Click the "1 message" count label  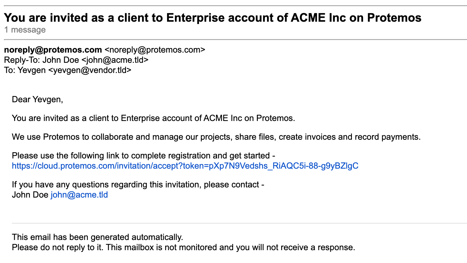25,30
